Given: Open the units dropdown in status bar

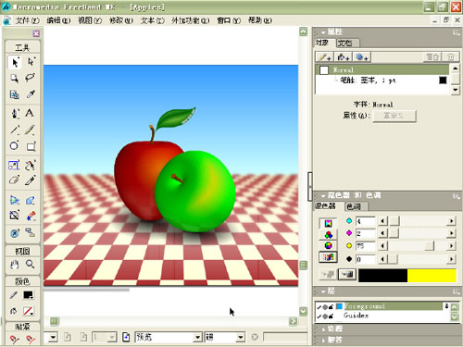Looking at the screenshot, I should pos(241,338).
